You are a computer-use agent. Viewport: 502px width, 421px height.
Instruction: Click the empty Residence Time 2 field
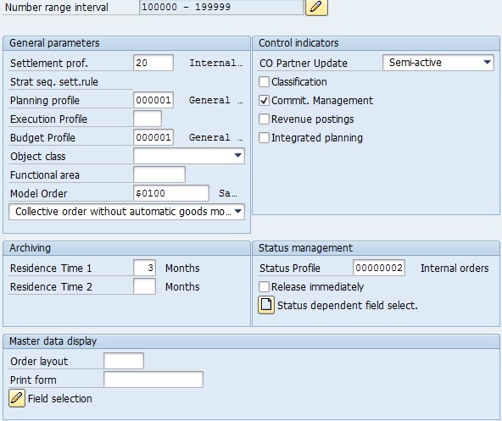[145, 286]
